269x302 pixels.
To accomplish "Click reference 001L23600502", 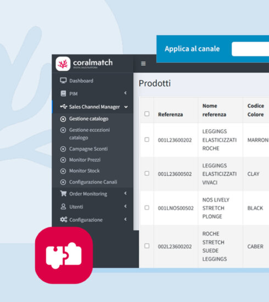I will tap(175, 174).
